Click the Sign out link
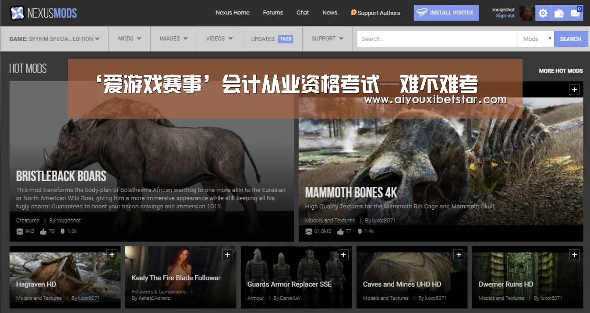 coord(505,16)
